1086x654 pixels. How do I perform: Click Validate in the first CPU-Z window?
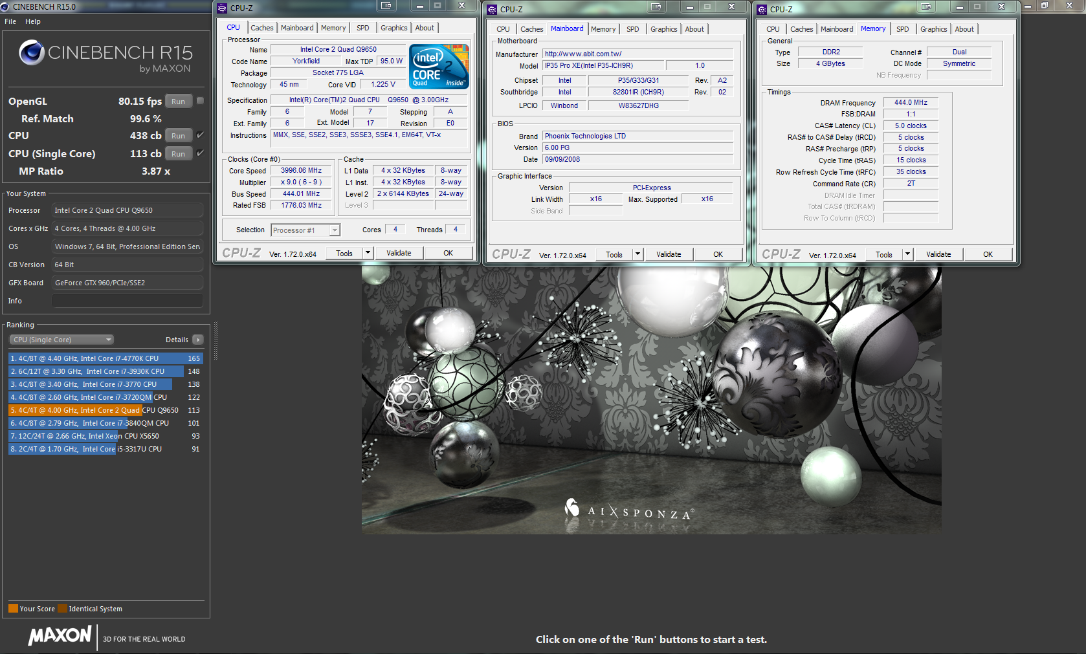click(x=399, y=253)
